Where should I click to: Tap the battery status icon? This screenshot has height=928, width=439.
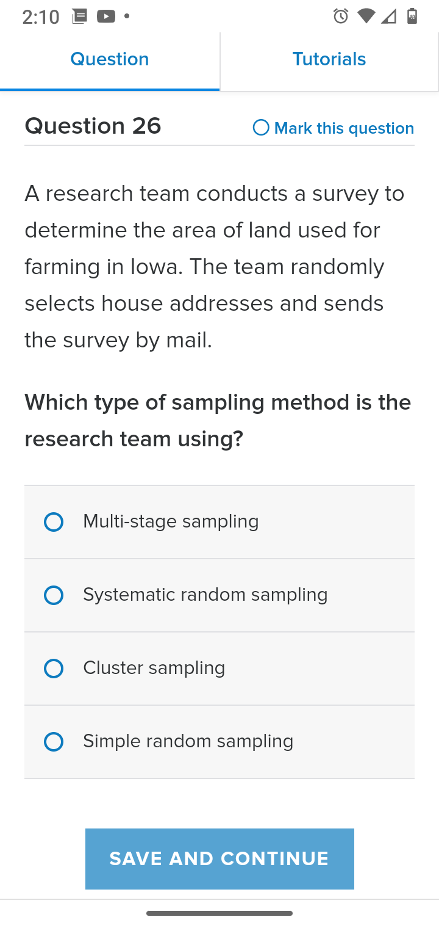pos(412,16)
